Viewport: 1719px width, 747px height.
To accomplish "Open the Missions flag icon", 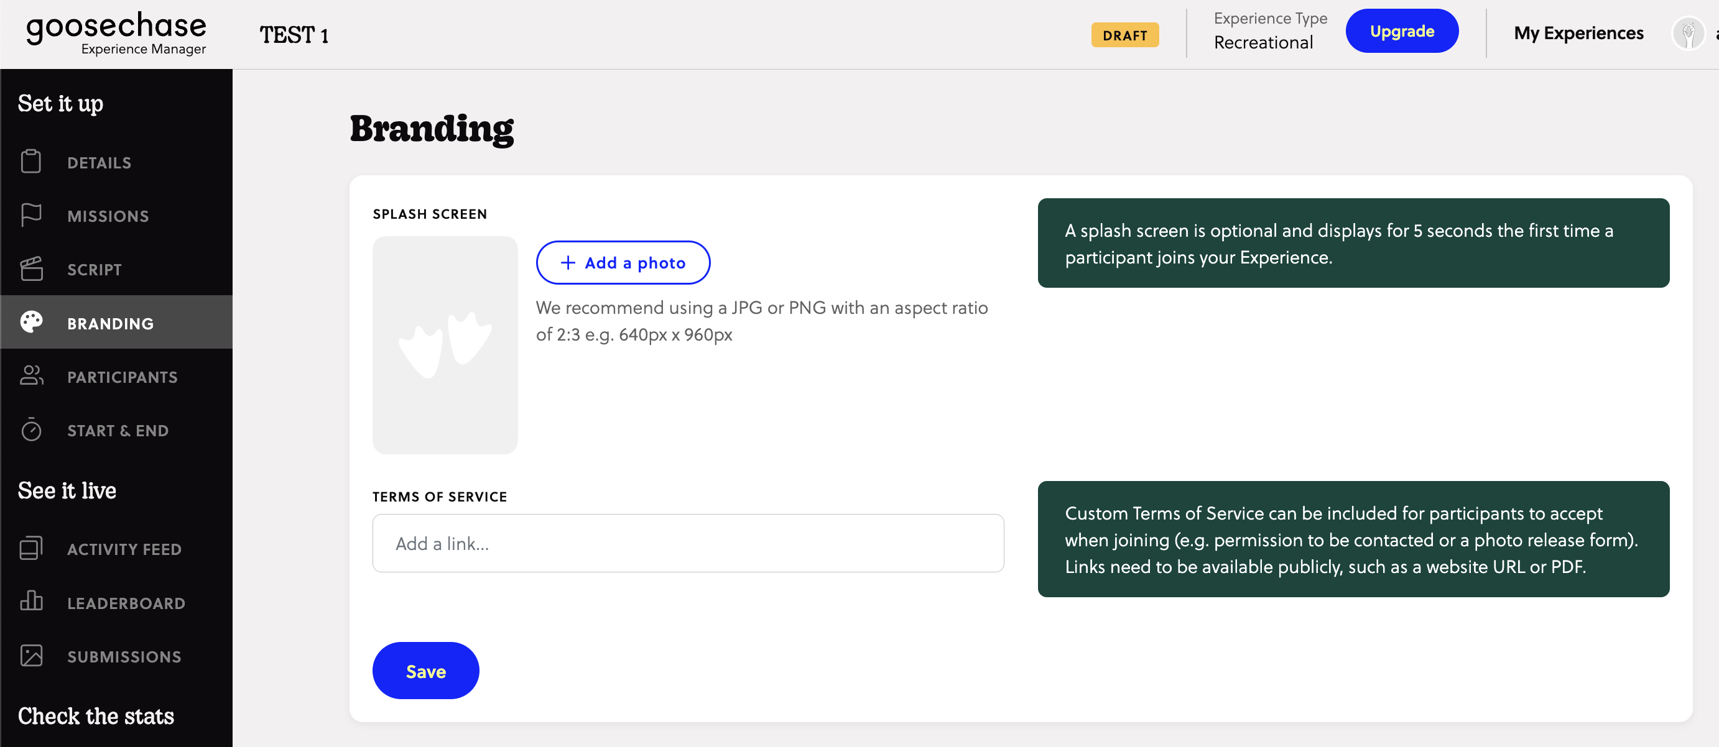I will point(30,216).
